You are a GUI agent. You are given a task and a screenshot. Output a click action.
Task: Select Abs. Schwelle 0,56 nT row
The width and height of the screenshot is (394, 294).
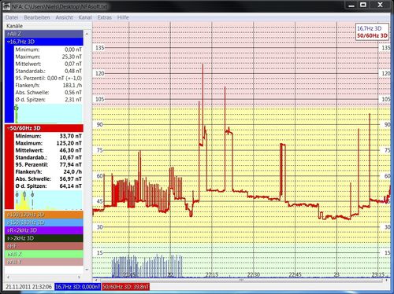48,92
